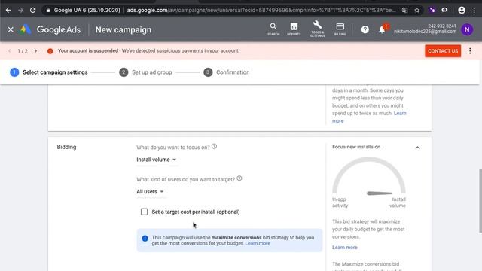Screen dimensions: 482x271
Task: Click the Focus new installs on heading
Action: tap(356, 147)
